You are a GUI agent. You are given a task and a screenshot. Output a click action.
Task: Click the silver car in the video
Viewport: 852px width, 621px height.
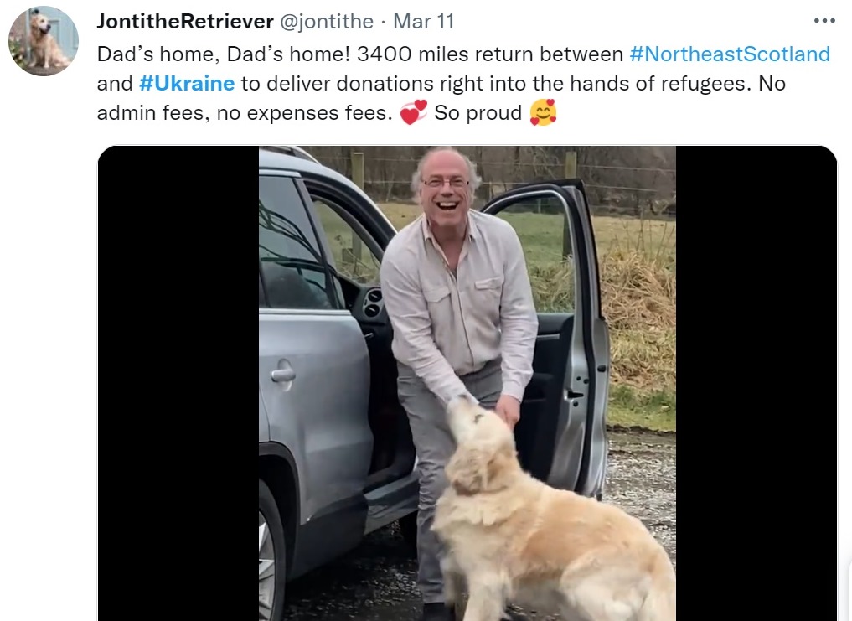pyautogui.click(x=315, y=380)
